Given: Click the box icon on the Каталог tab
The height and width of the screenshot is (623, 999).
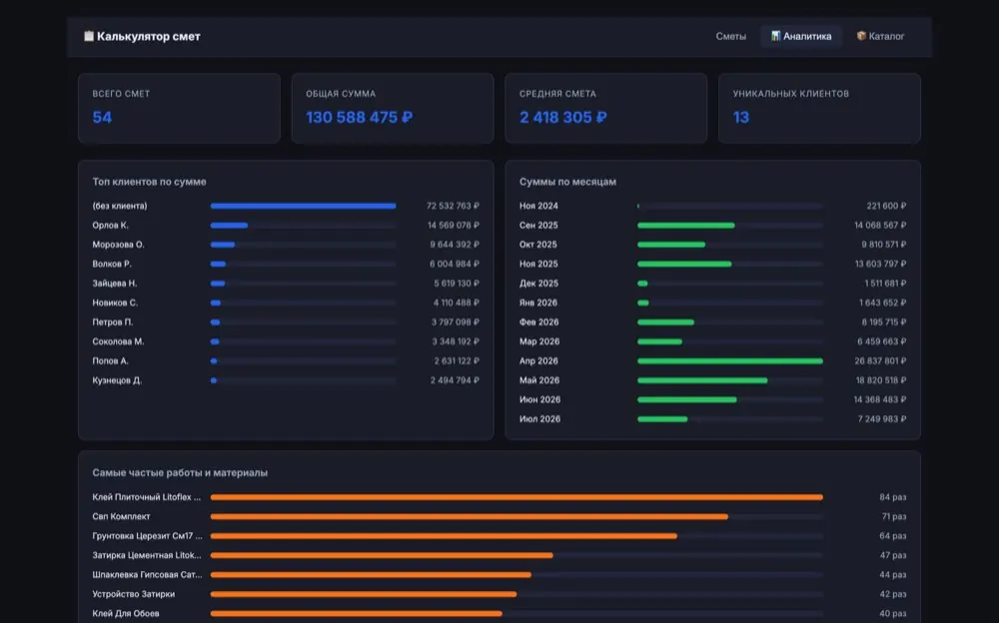Looking at the screenshot, I should 861,36.
